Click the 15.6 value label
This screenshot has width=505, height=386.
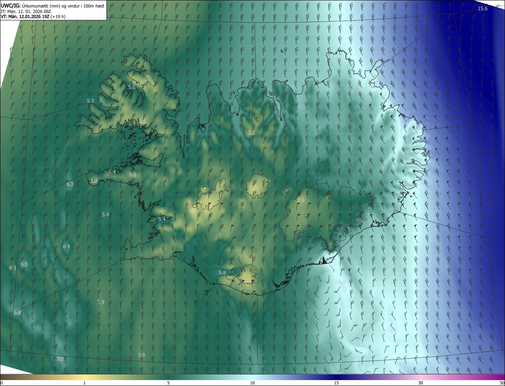click(483, 9)
